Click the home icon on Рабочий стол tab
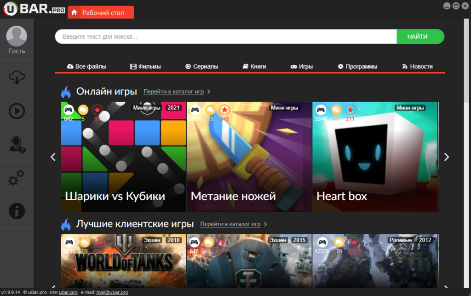The image size is (471, 296). [74, 12]
